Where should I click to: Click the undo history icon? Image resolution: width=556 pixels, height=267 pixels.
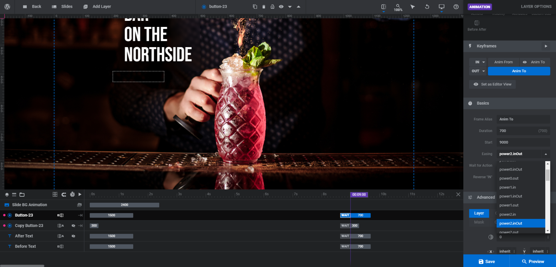[427, 7]
